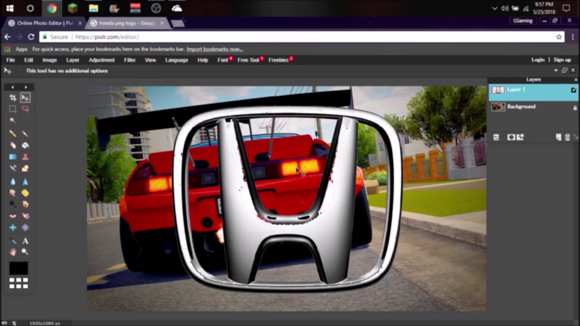Select the Lasso tool

(25, 109)
